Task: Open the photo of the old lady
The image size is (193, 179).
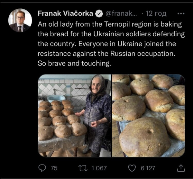Action: coord(74,116)
